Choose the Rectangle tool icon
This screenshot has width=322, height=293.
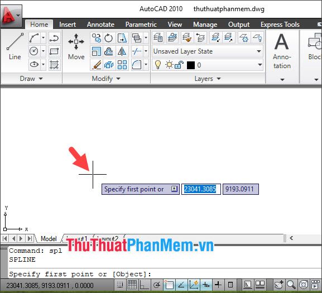coord(55,51)
